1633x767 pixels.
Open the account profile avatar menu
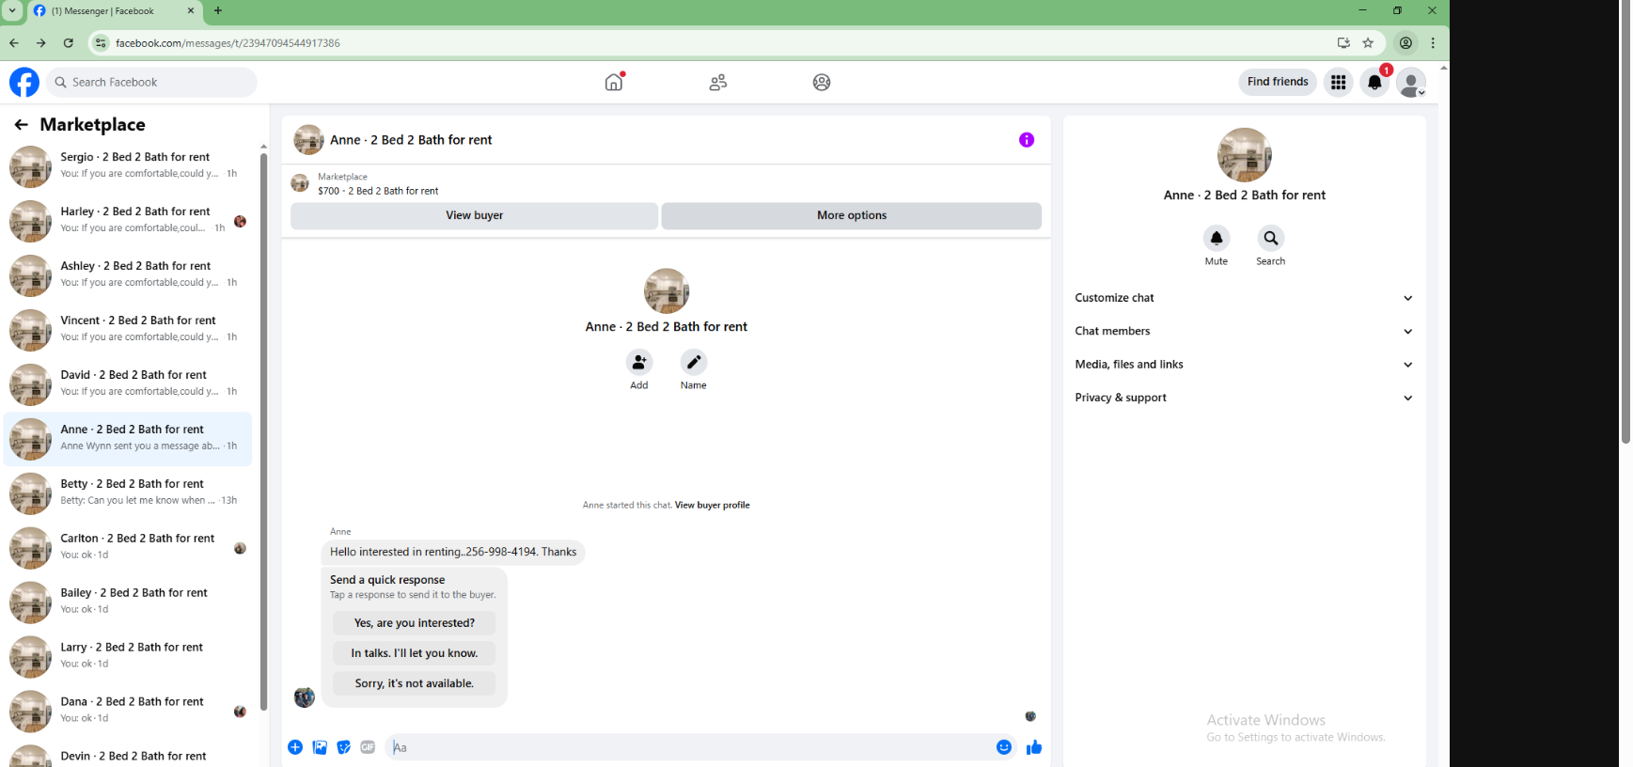click(1411, 83)
